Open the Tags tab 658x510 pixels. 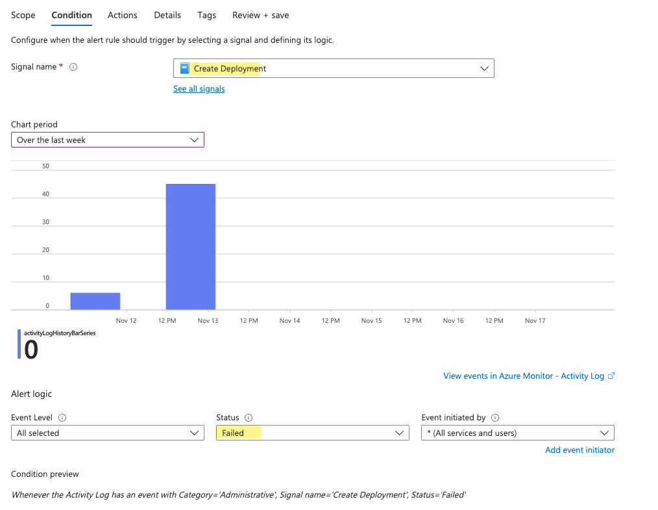click(206, 15)
